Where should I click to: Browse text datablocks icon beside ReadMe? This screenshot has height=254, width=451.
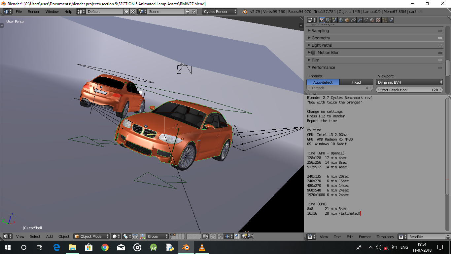tap(402, 237)
